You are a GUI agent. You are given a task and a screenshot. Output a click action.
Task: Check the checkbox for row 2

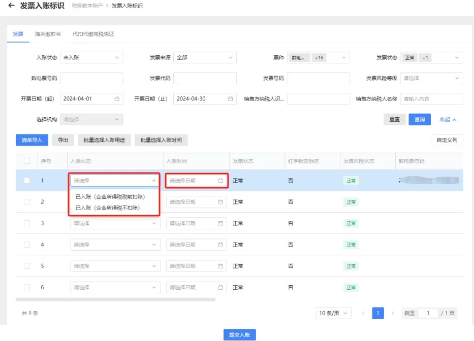click(x=27, y=202)
